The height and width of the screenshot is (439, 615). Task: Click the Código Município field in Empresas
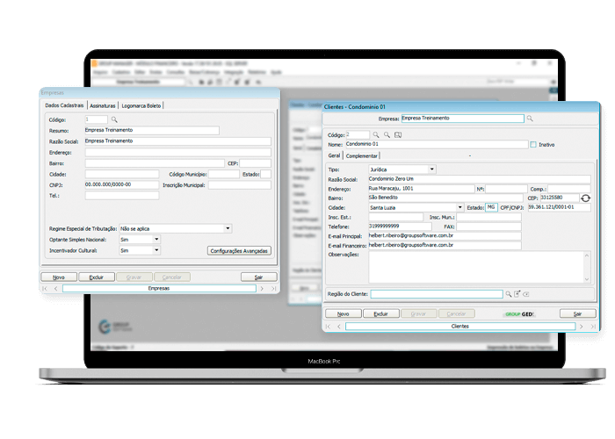click(x=224, y=174)
